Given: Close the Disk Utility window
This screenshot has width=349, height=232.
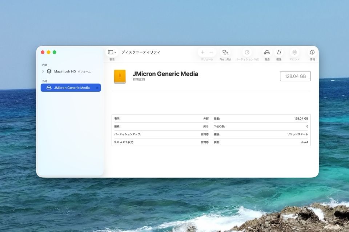Looking at the screenshot, I should point(43,52).
